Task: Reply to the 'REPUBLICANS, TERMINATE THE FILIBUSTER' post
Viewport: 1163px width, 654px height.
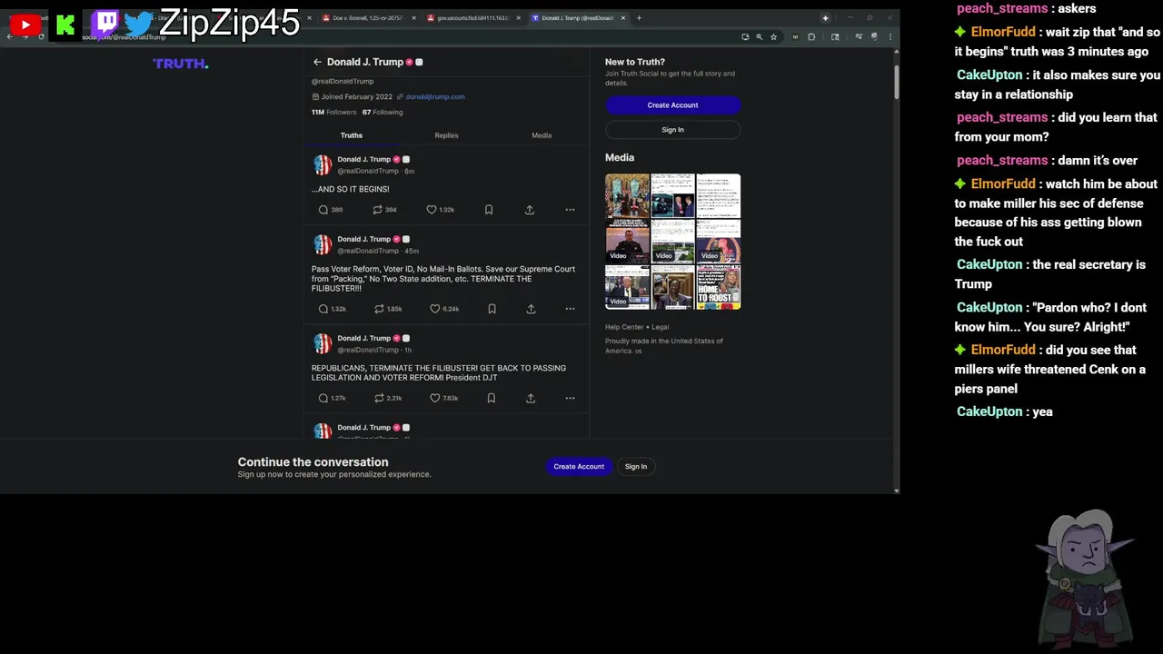Action: click(323, 398)
